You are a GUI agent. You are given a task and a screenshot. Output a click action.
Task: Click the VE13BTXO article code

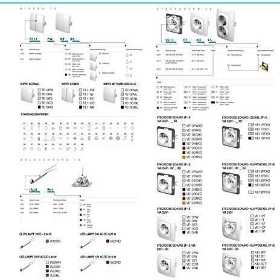click(262, 185)
